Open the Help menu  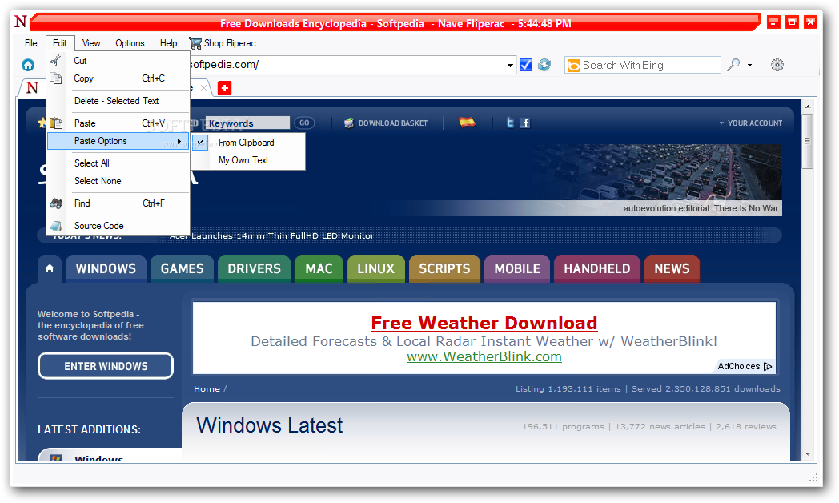click(169, 43)
